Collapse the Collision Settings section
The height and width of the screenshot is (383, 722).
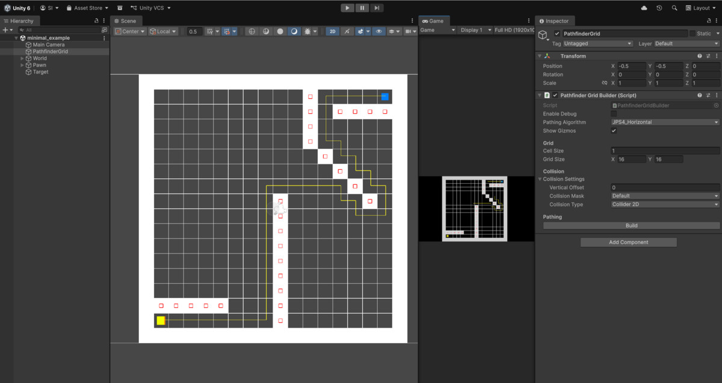click(x=540, y=179)
